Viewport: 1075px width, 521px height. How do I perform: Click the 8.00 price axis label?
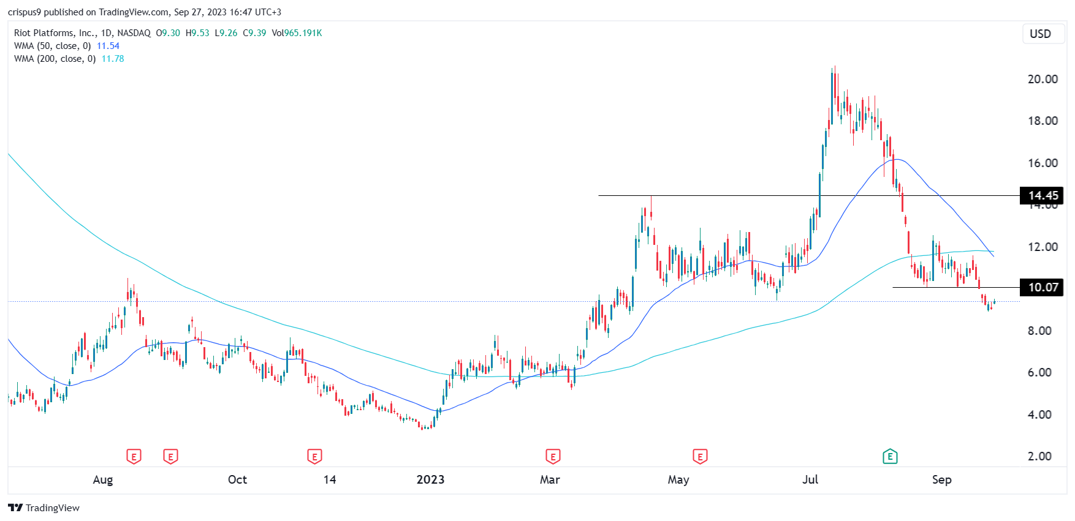click(1039, 331)
